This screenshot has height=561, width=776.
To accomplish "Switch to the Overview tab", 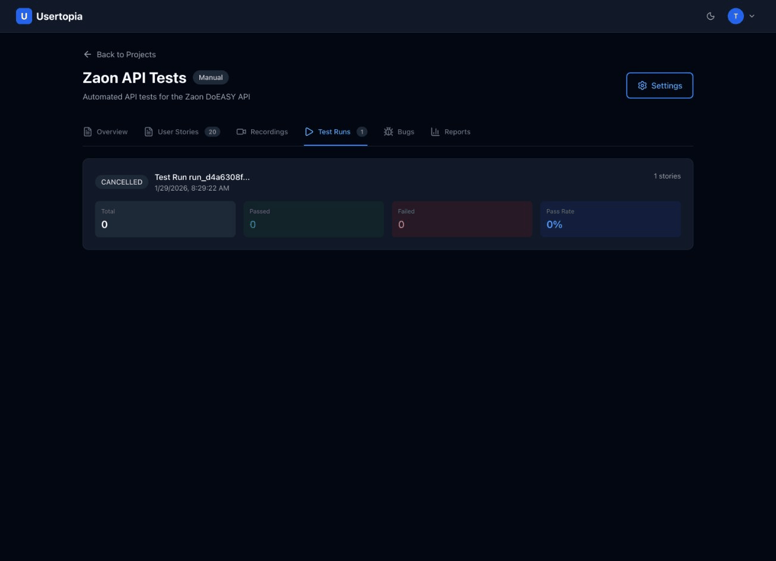I will tap(105, 132).
